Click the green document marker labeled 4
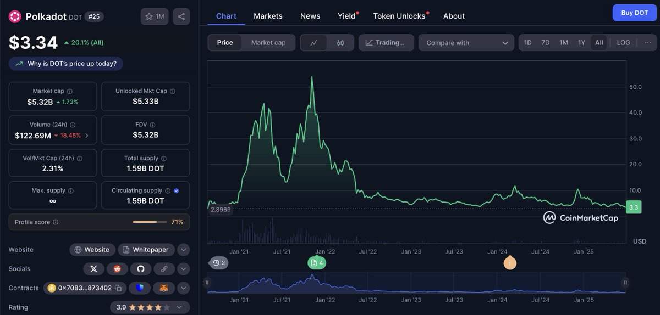This screenshot has height=315, width=660. pyautogui.click(x=317, y=263)
